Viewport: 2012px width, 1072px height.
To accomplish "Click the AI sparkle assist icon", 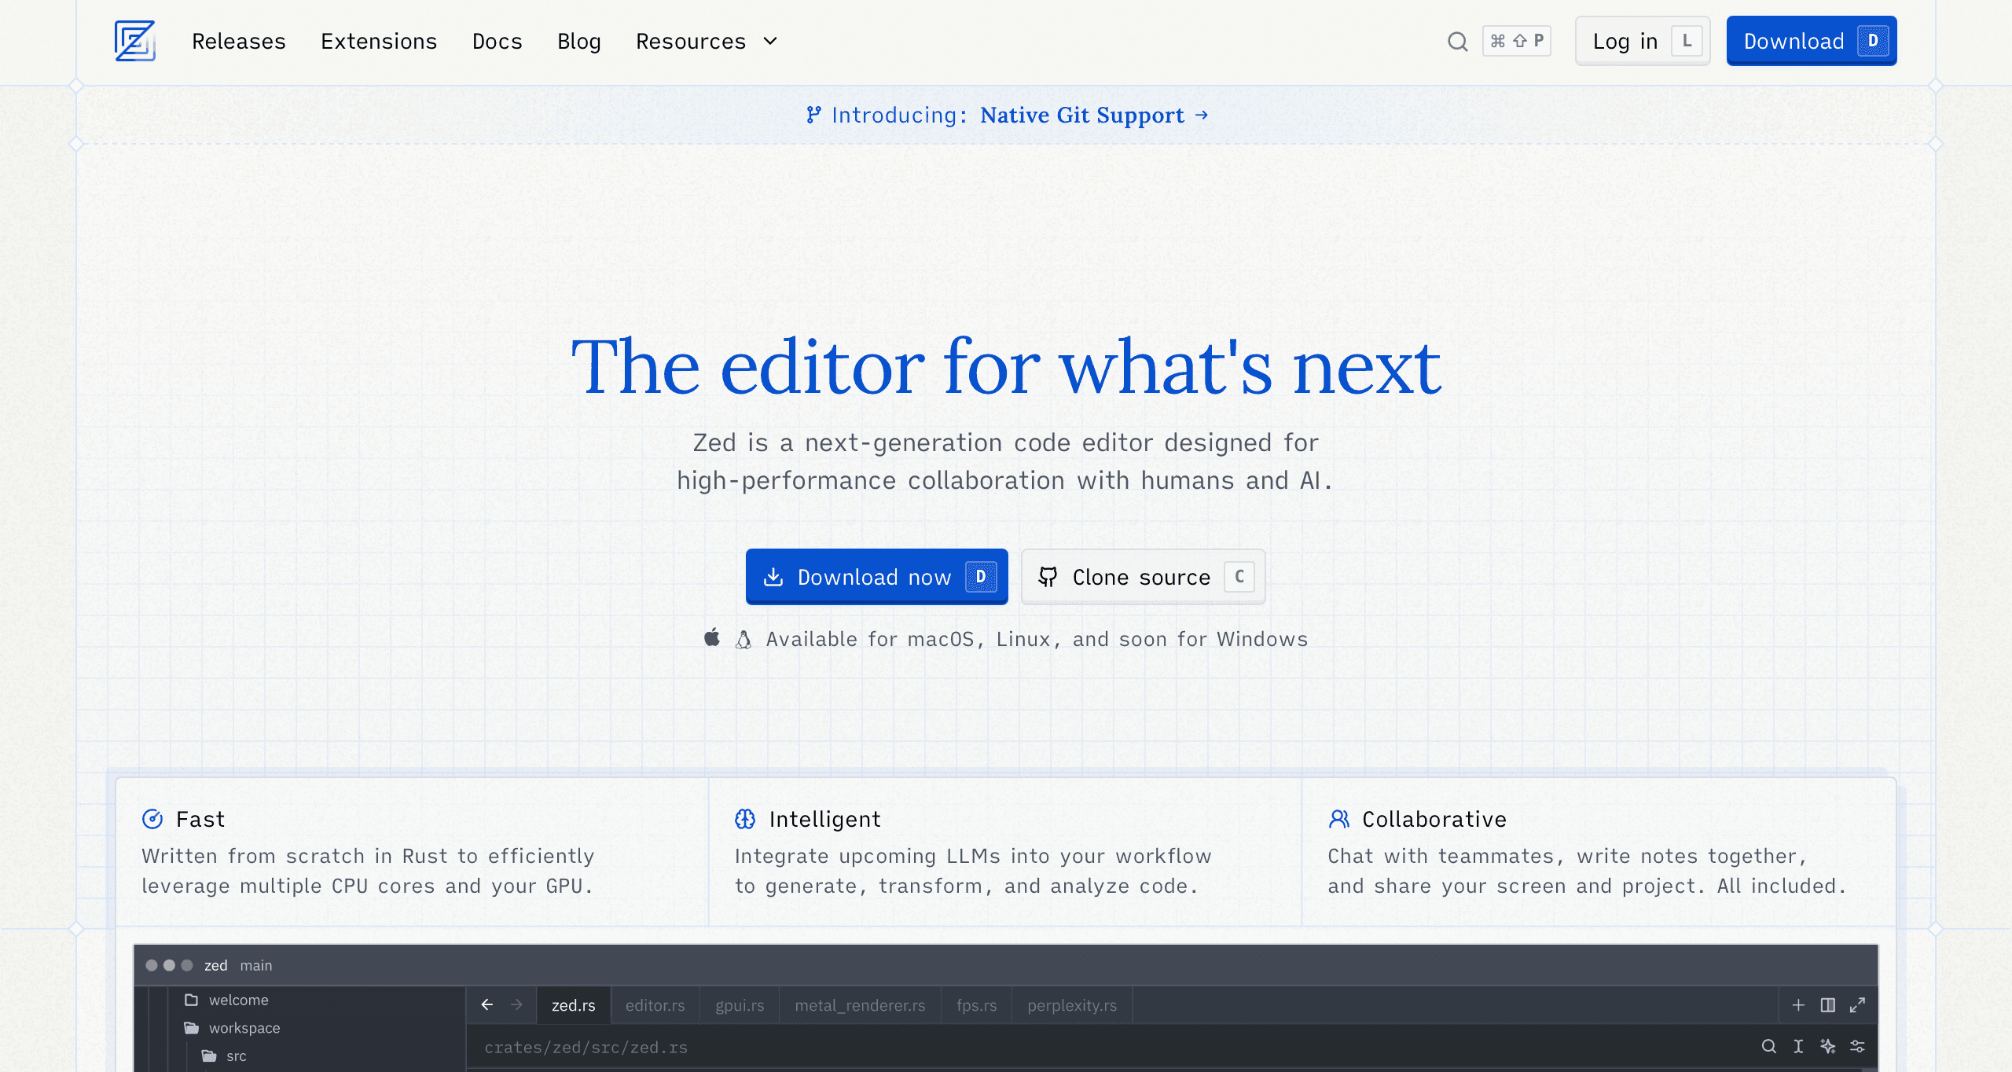I will click(x=1828, y=1046).
